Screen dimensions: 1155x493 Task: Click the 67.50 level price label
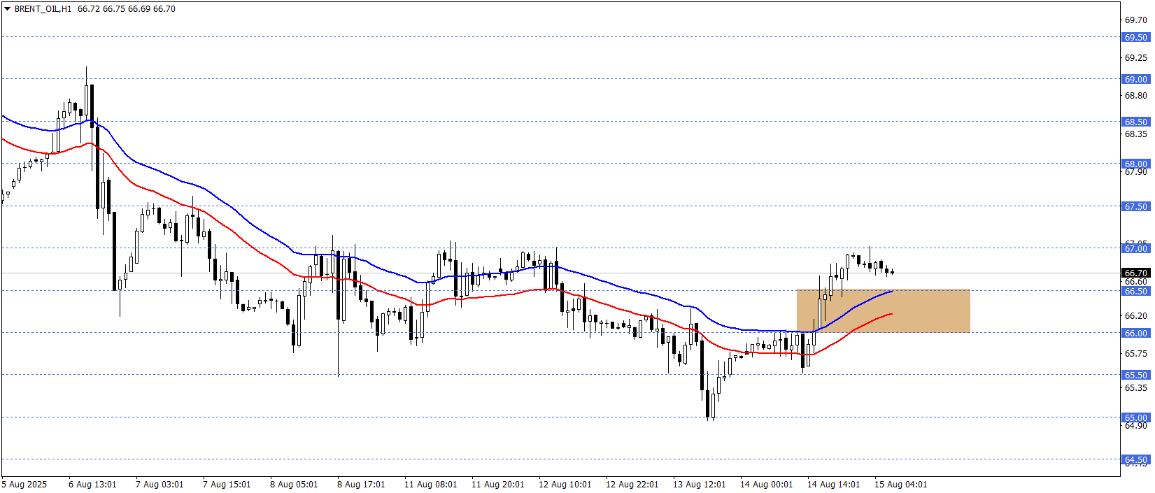(x=1136, y=206)
